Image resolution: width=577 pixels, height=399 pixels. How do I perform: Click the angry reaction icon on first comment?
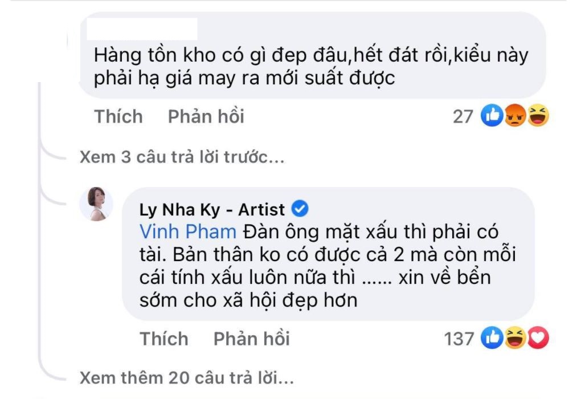click(514, 116)
